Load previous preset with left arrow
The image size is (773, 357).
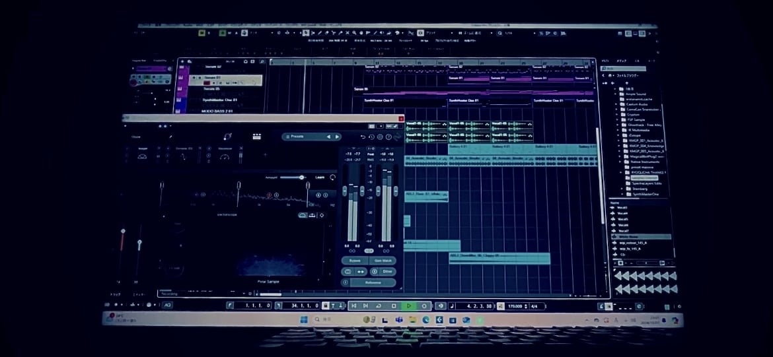(329, 137)
